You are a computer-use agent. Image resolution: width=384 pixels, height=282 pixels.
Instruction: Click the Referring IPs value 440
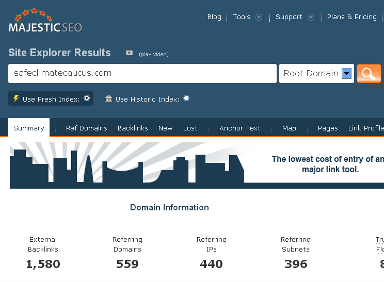211,264
